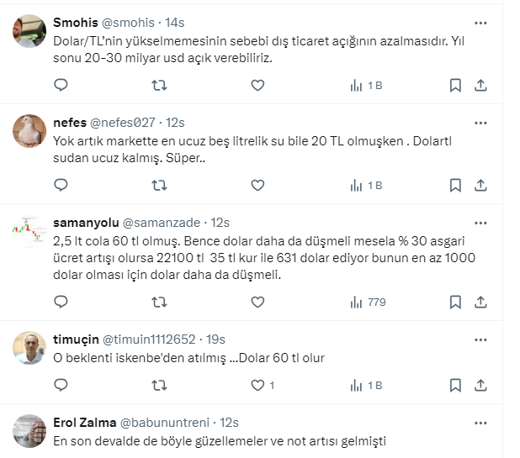Like samanyolu's tweet about cola price
Viewport: 520px width, 458px height.
tap(258, 302)
